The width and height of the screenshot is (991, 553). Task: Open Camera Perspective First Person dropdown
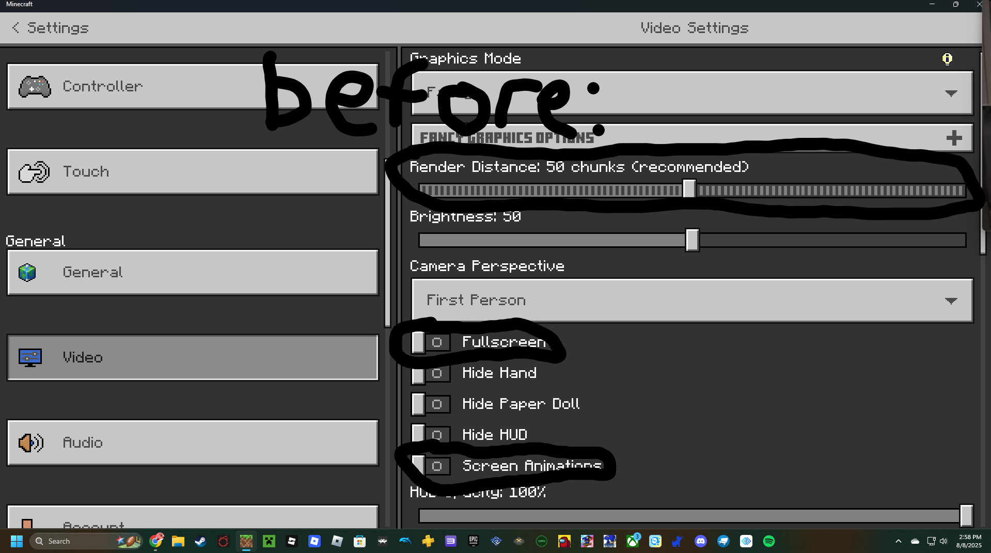(x=693, y=301)
